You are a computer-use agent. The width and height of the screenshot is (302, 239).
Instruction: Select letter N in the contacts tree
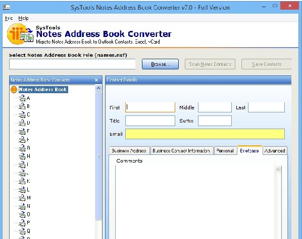(x=28, y=206)
